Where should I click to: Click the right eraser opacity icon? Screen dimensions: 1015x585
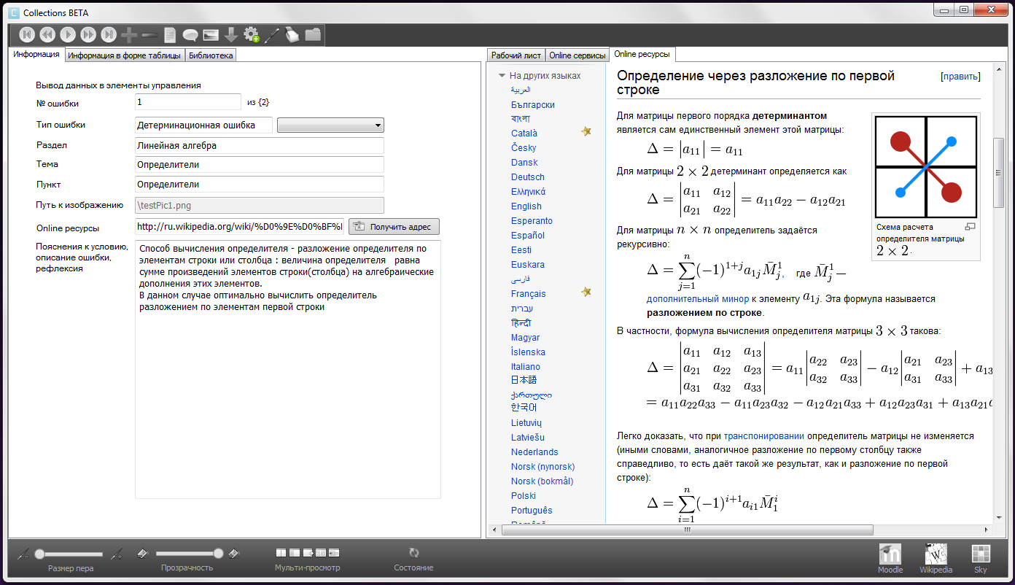click(234, 554)
